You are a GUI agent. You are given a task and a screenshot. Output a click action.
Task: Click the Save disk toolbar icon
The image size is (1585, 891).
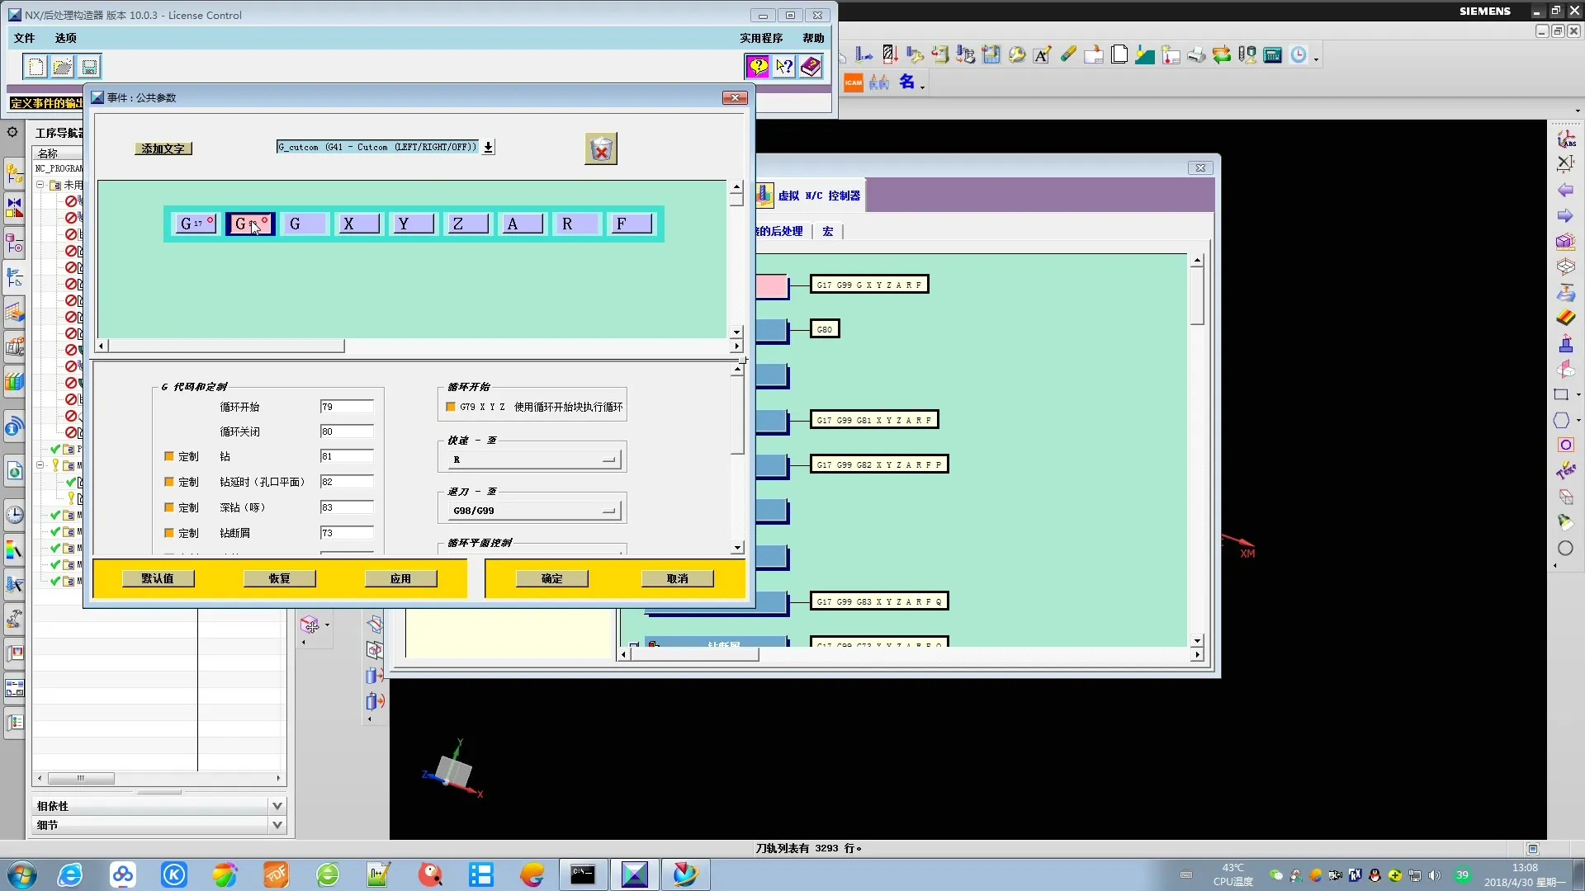(x=89, y=67)
